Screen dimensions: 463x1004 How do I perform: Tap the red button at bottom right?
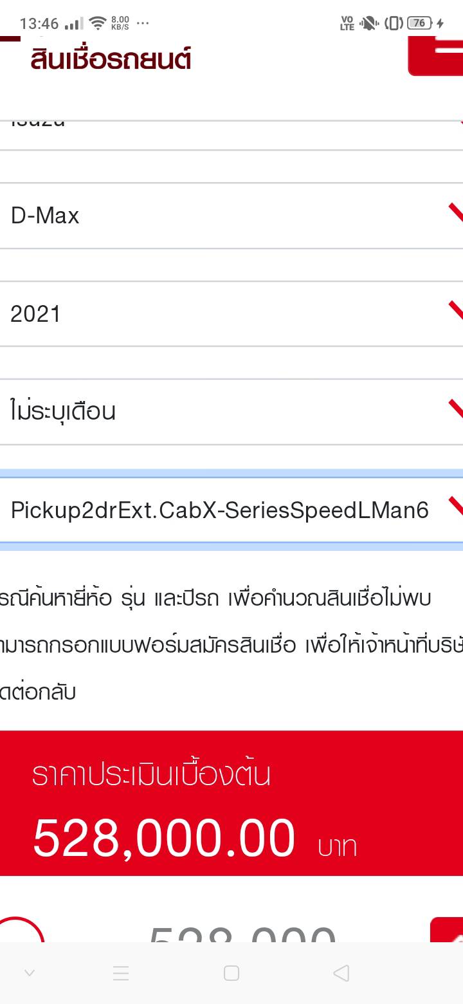(448, 930)
